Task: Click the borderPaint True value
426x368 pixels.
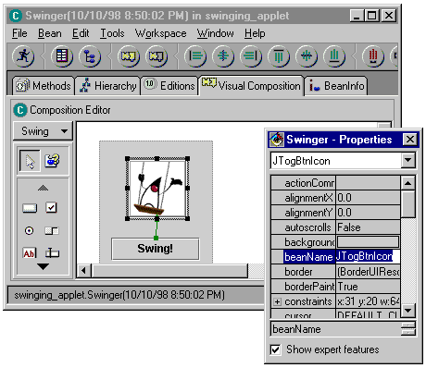Action: click(x=368, y=287)
